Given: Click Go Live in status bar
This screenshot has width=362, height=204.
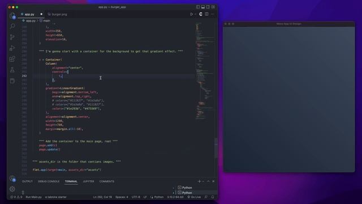Looking at the screenshot, I should (194, 197).
